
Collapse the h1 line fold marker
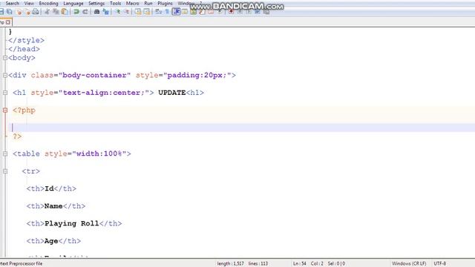[x=5, y=93]
